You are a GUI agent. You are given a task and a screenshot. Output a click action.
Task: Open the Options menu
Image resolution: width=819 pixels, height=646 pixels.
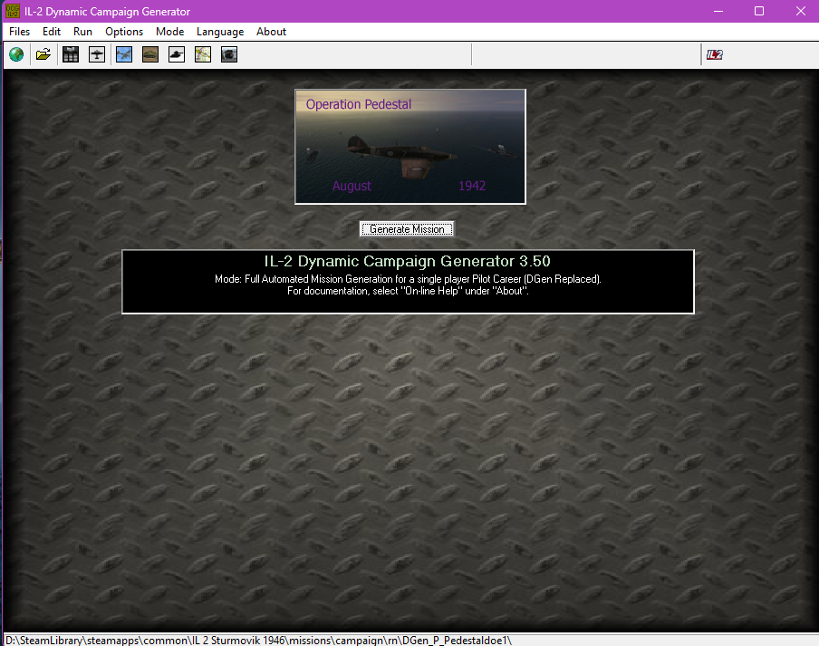(x=124, y=32)
